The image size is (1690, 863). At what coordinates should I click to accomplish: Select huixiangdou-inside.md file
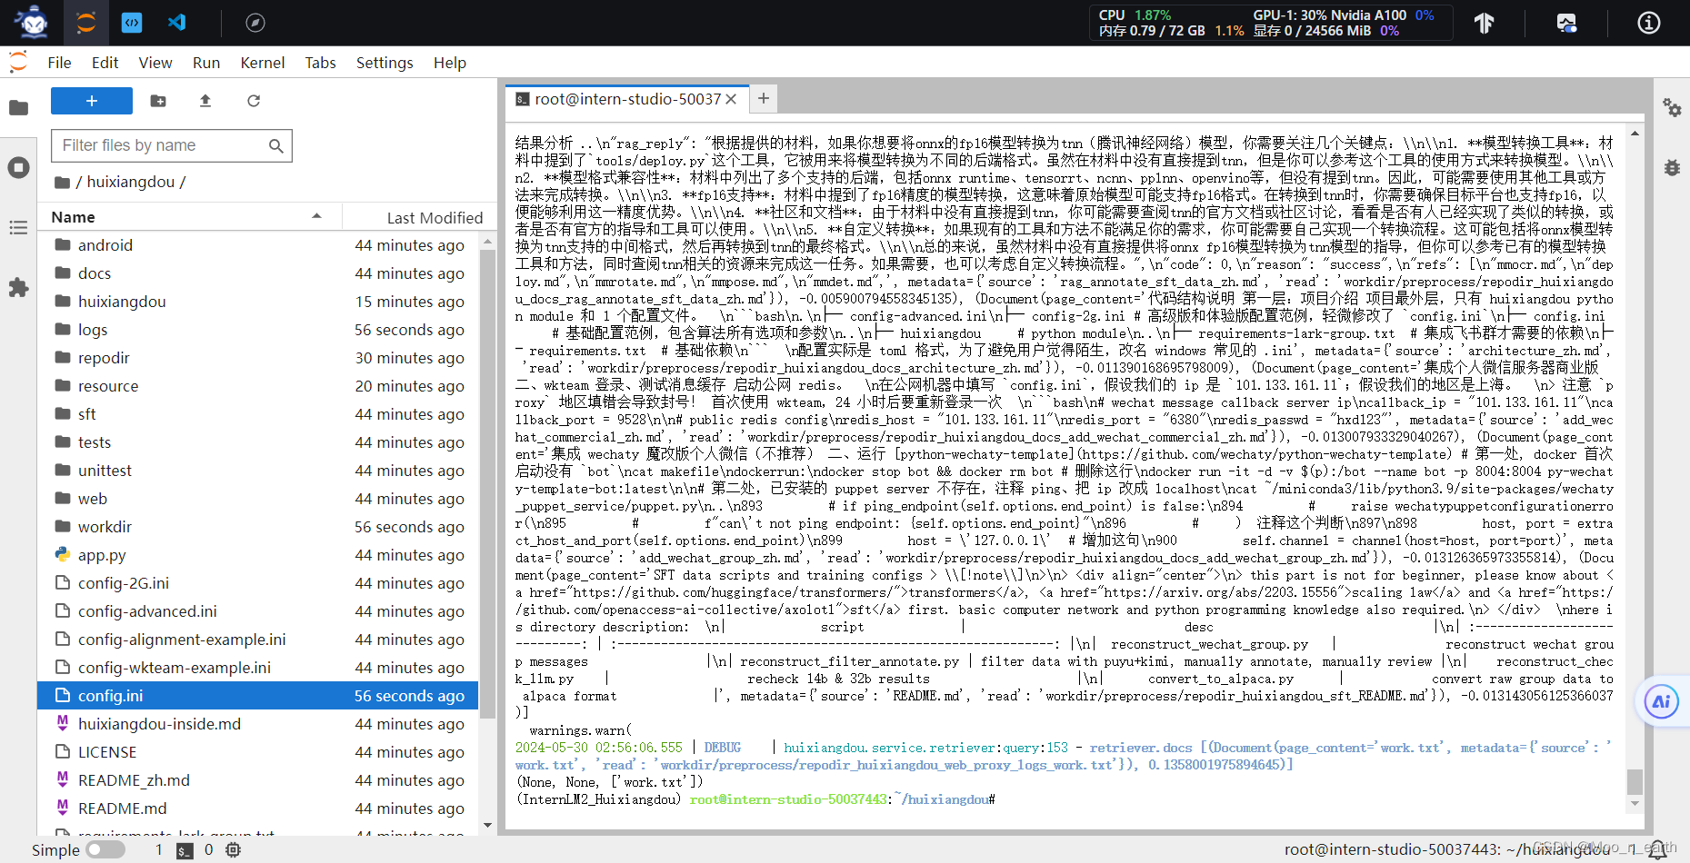pos(258,724)
